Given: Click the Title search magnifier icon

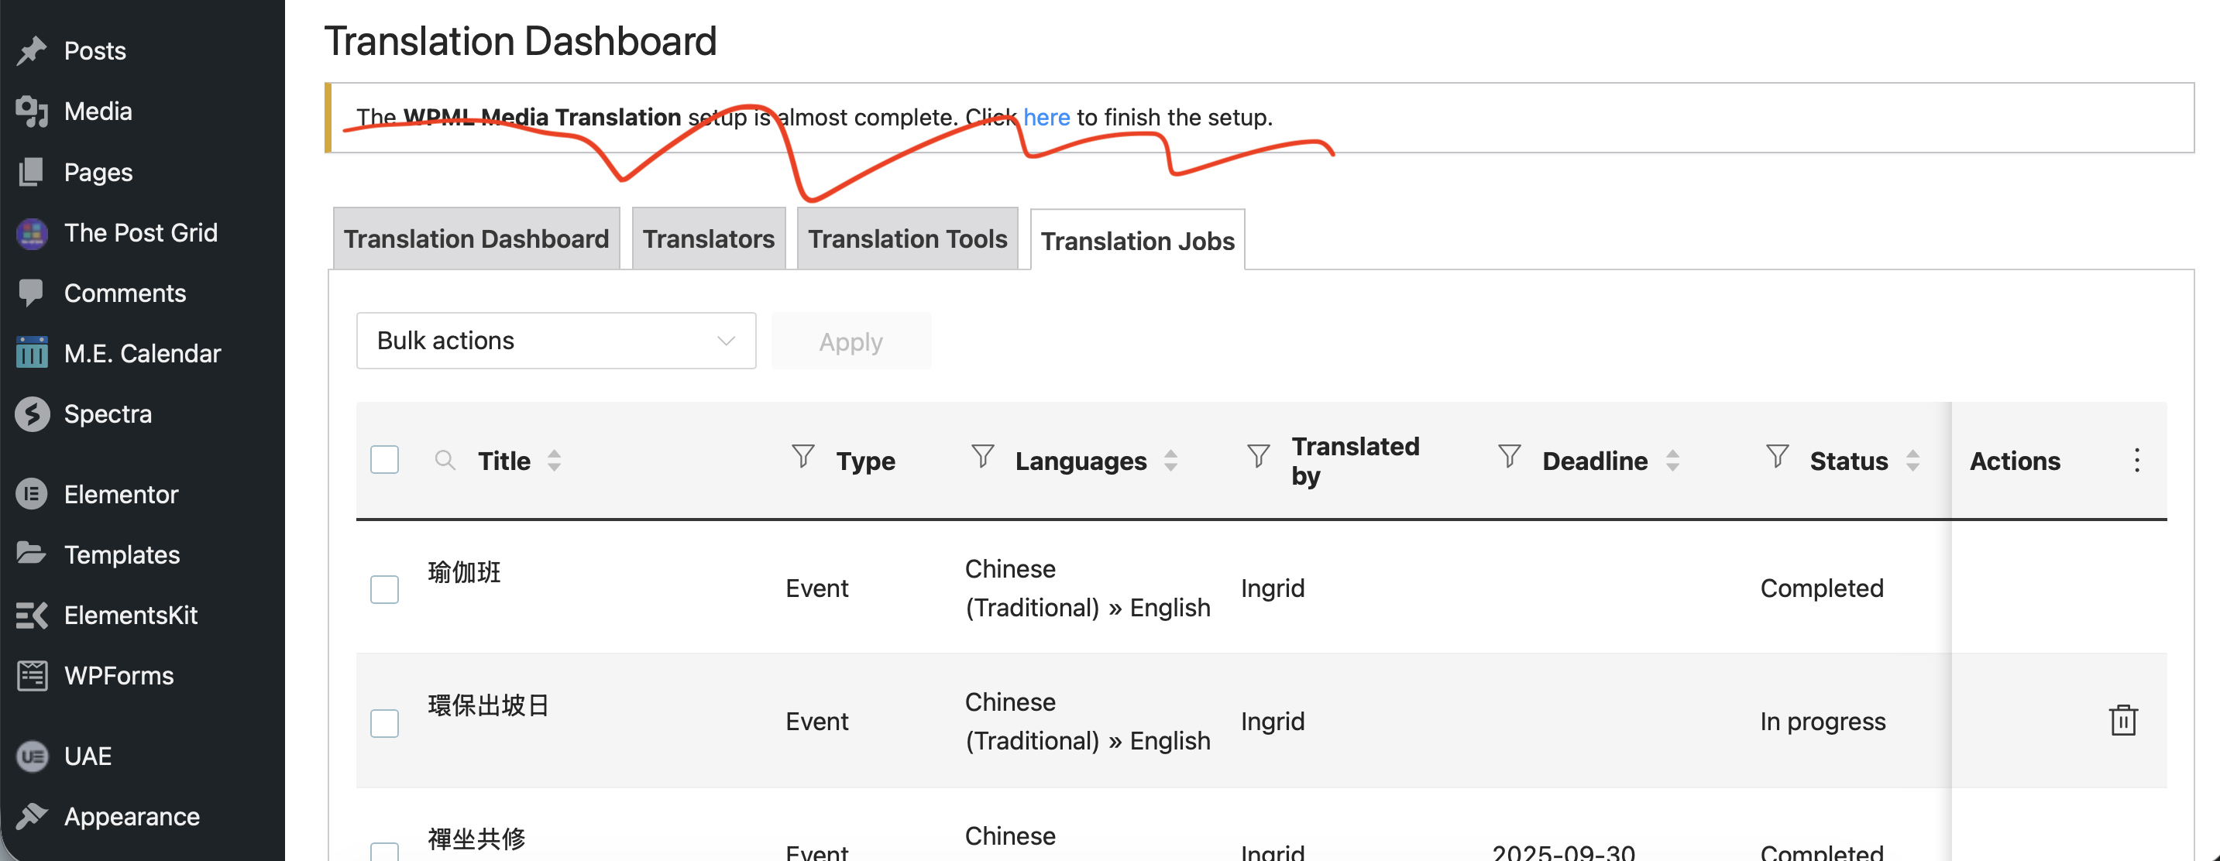Looking at the screenshot, I should [x=445, y=460].
